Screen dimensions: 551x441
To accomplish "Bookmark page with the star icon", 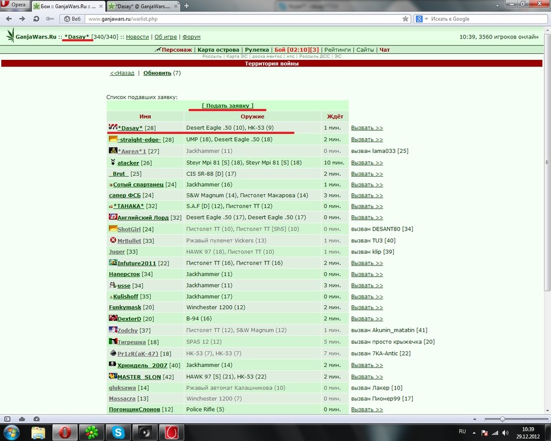I will [x=405, y=19].
